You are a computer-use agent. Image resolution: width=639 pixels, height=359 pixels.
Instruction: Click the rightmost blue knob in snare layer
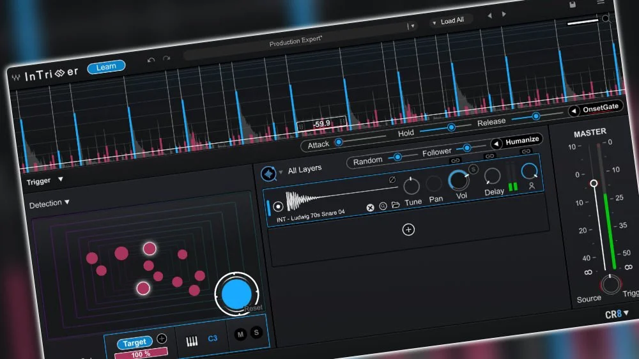coord(529,171)
